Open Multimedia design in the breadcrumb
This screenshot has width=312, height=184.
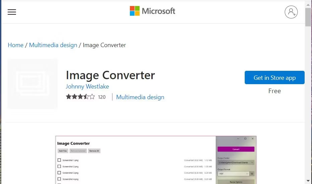pos(53,45)
